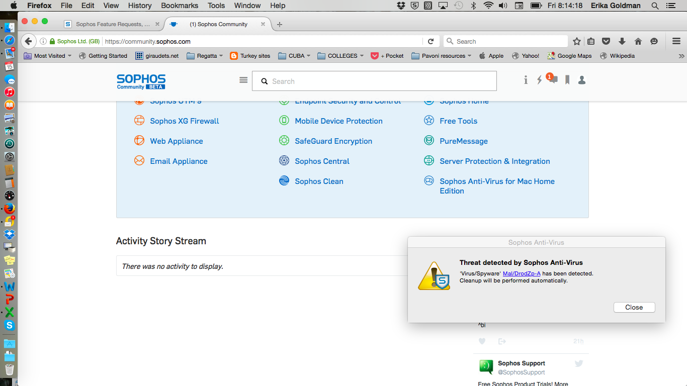Open Sophos Central link
This screenshot has width=687, height=386.
tap(322, 161)
